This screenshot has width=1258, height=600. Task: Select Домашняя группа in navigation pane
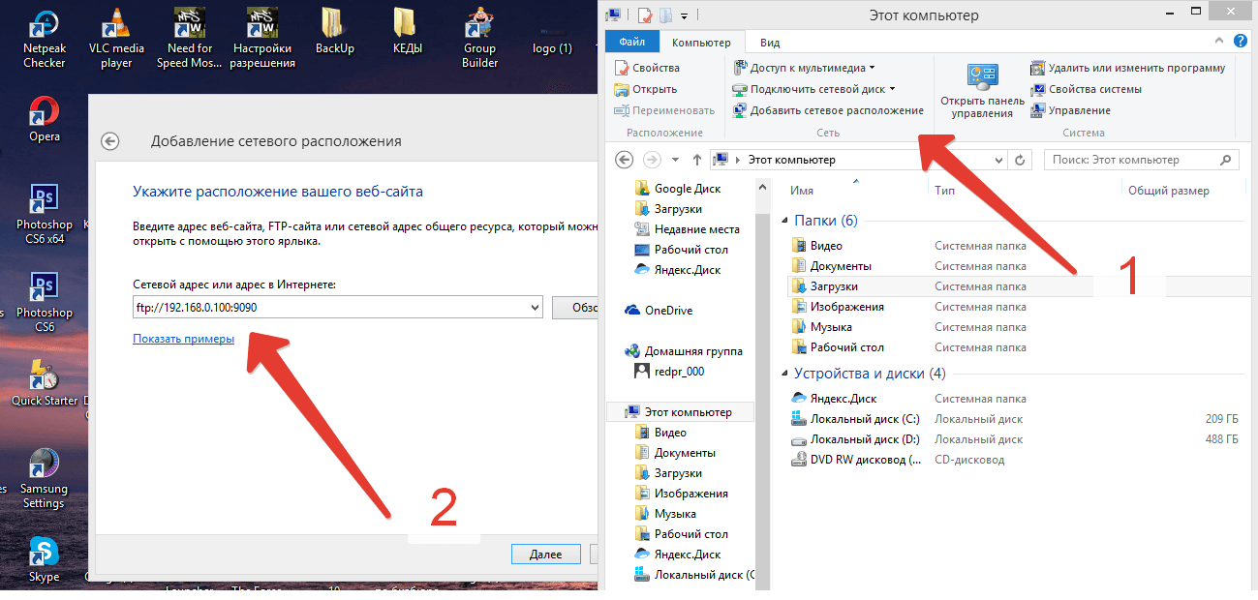(x=684, y=351)
